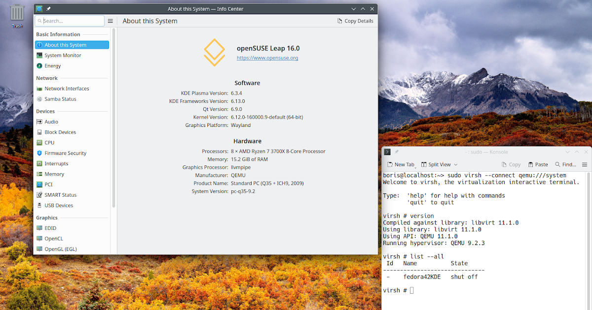
Task: Click the Copy button in Konsole toolbar
Action: pyautogui.click(x=511, y=165)
